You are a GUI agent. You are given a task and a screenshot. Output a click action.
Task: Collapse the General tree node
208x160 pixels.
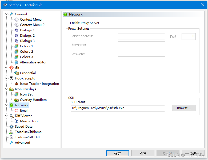click(6, 14)
